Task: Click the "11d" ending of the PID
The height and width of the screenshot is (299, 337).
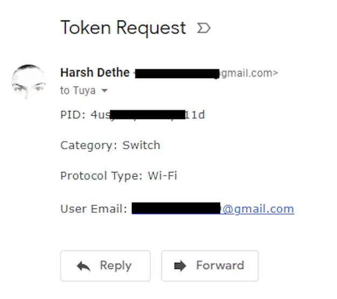Action: 195,115
